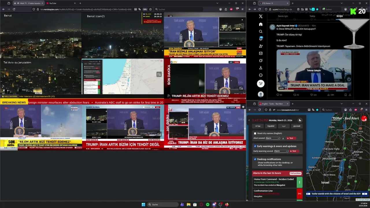
Task: Click Tekrar izleyin on Fox News video
Action: click(x=314, y=70)
